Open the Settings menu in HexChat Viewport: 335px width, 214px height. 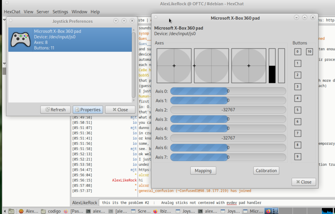60,12
